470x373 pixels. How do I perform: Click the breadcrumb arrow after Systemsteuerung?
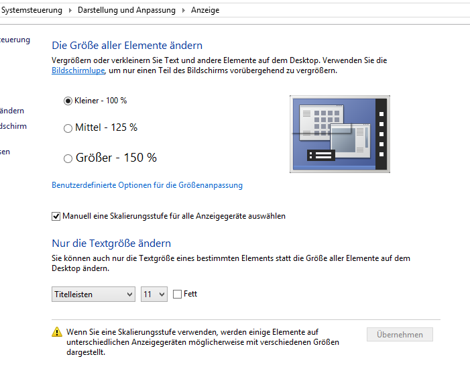coord(70,10)
